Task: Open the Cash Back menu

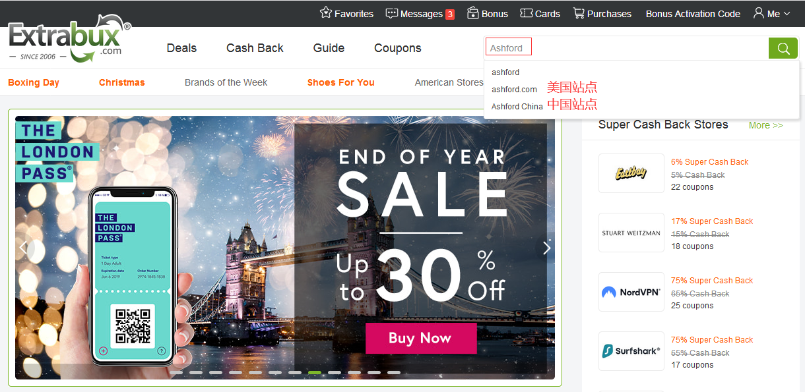Action: (255, 48)
